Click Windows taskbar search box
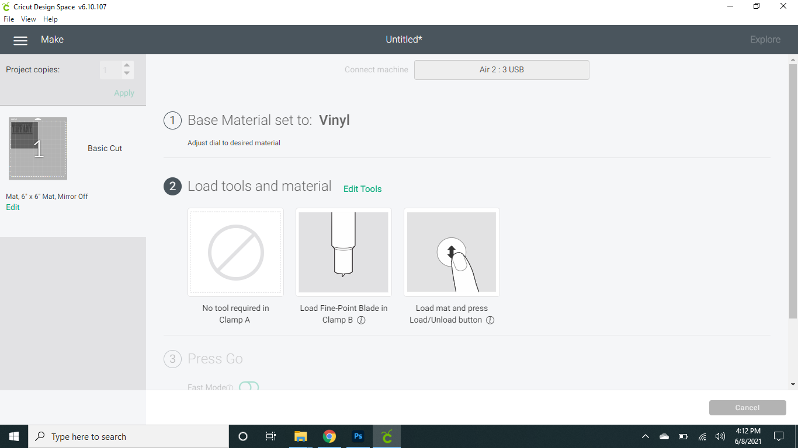The height and width of the screenshot is (448, 798). [129, 436]
